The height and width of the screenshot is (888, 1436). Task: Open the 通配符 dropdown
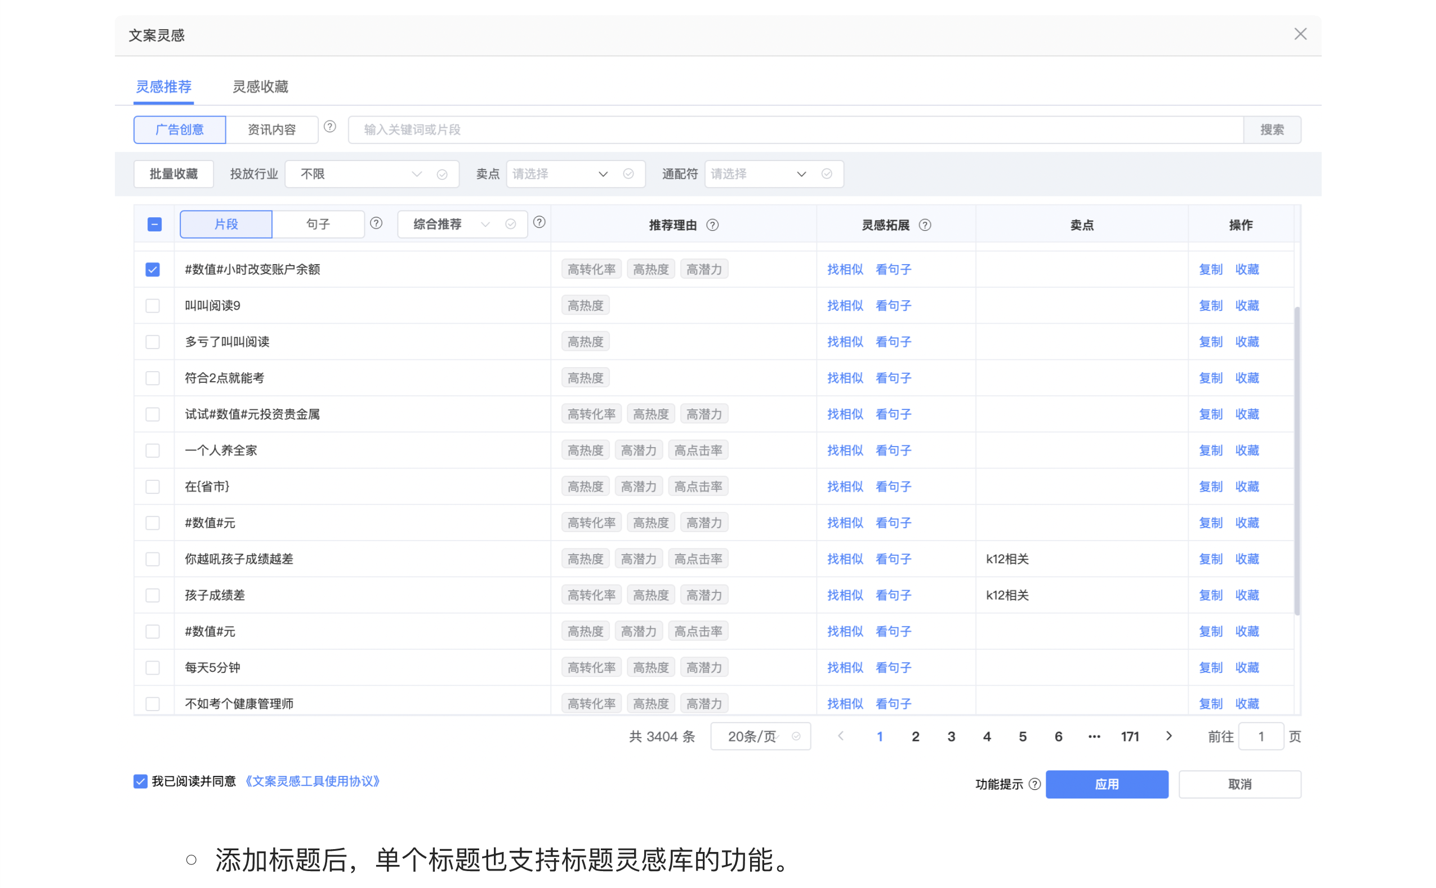pyautogui.click(x=759, y=175)
